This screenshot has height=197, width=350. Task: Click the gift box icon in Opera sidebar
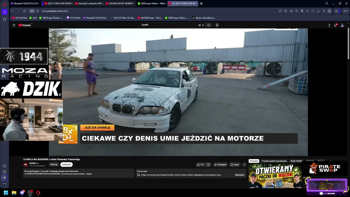(x=4, y=178)
